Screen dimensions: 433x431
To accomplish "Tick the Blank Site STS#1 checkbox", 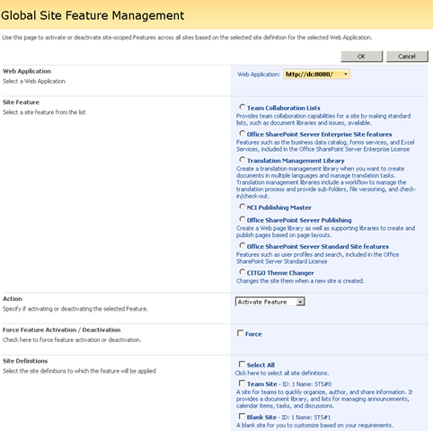I will [242, 417].
